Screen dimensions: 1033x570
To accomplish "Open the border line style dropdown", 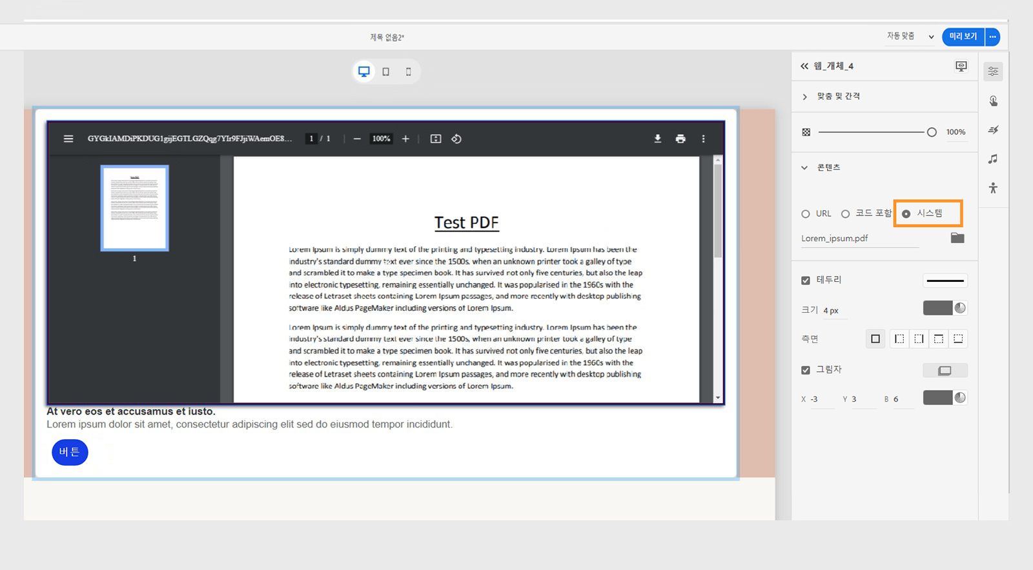I will click(945, 280).
